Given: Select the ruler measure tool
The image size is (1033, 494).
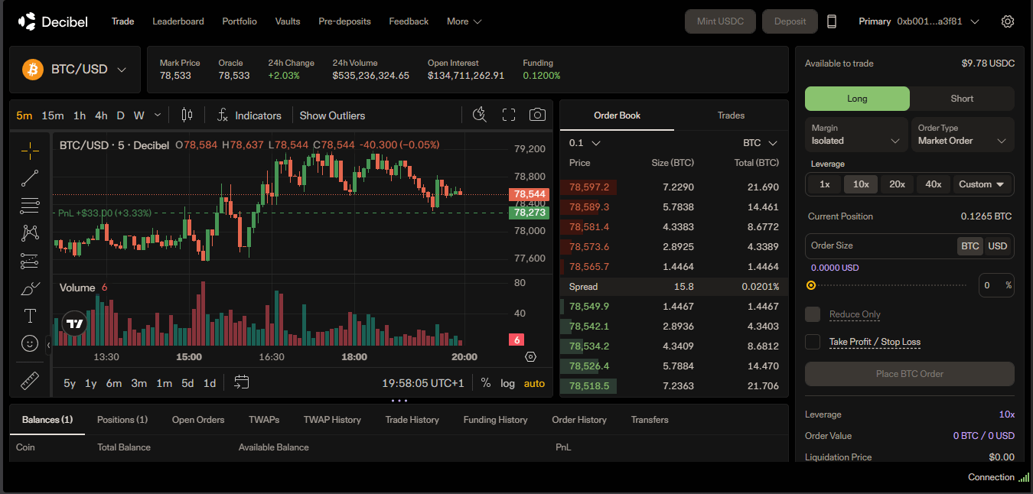Looking at the screenshot, I should (x=30, y=380).
